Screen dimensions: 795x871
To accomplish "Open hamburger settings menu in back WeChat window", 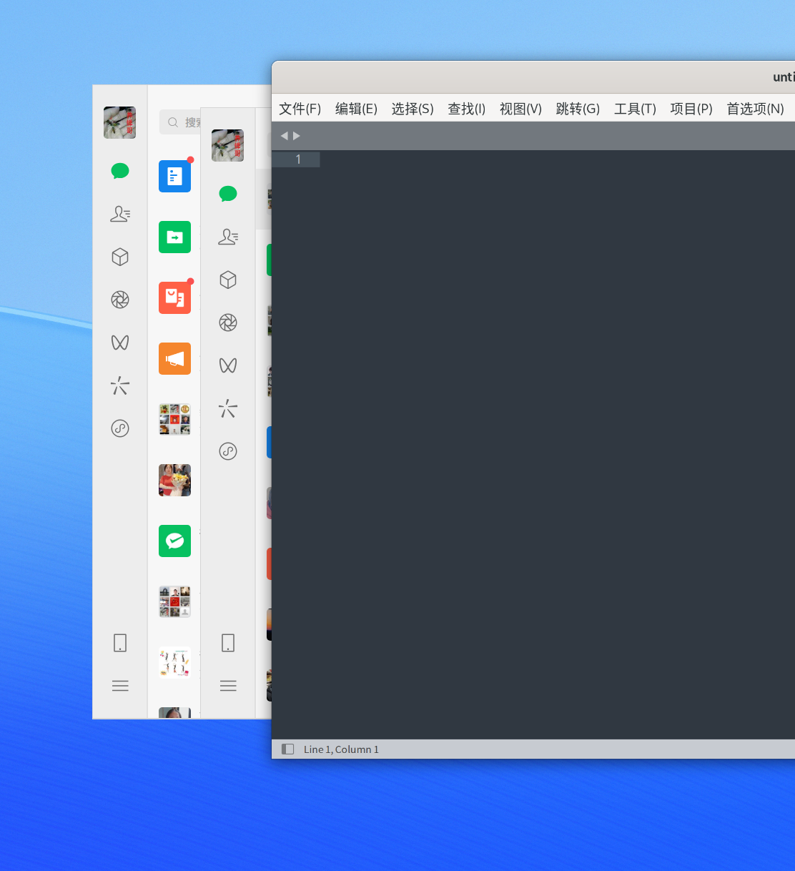I will [120, 686].
